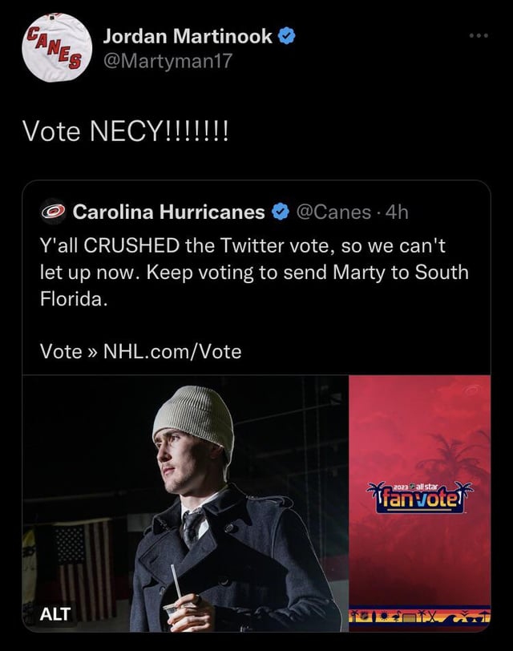Click the ALT badge on the photo
513x651 pixels.
click(x=56, y=615)
